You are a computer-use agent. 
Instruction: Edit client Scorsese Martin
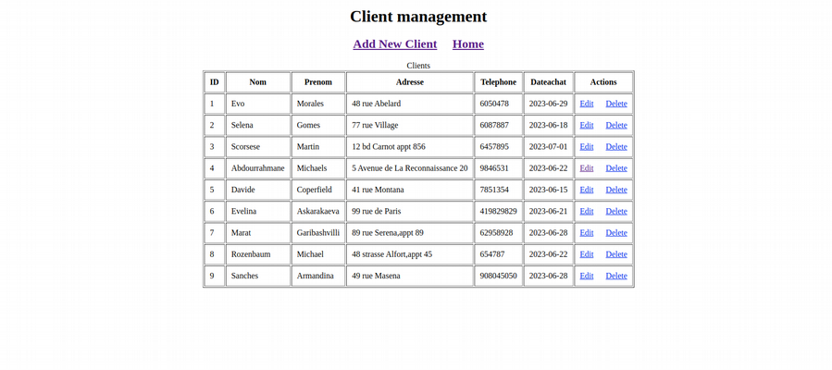tap(587, 146)
